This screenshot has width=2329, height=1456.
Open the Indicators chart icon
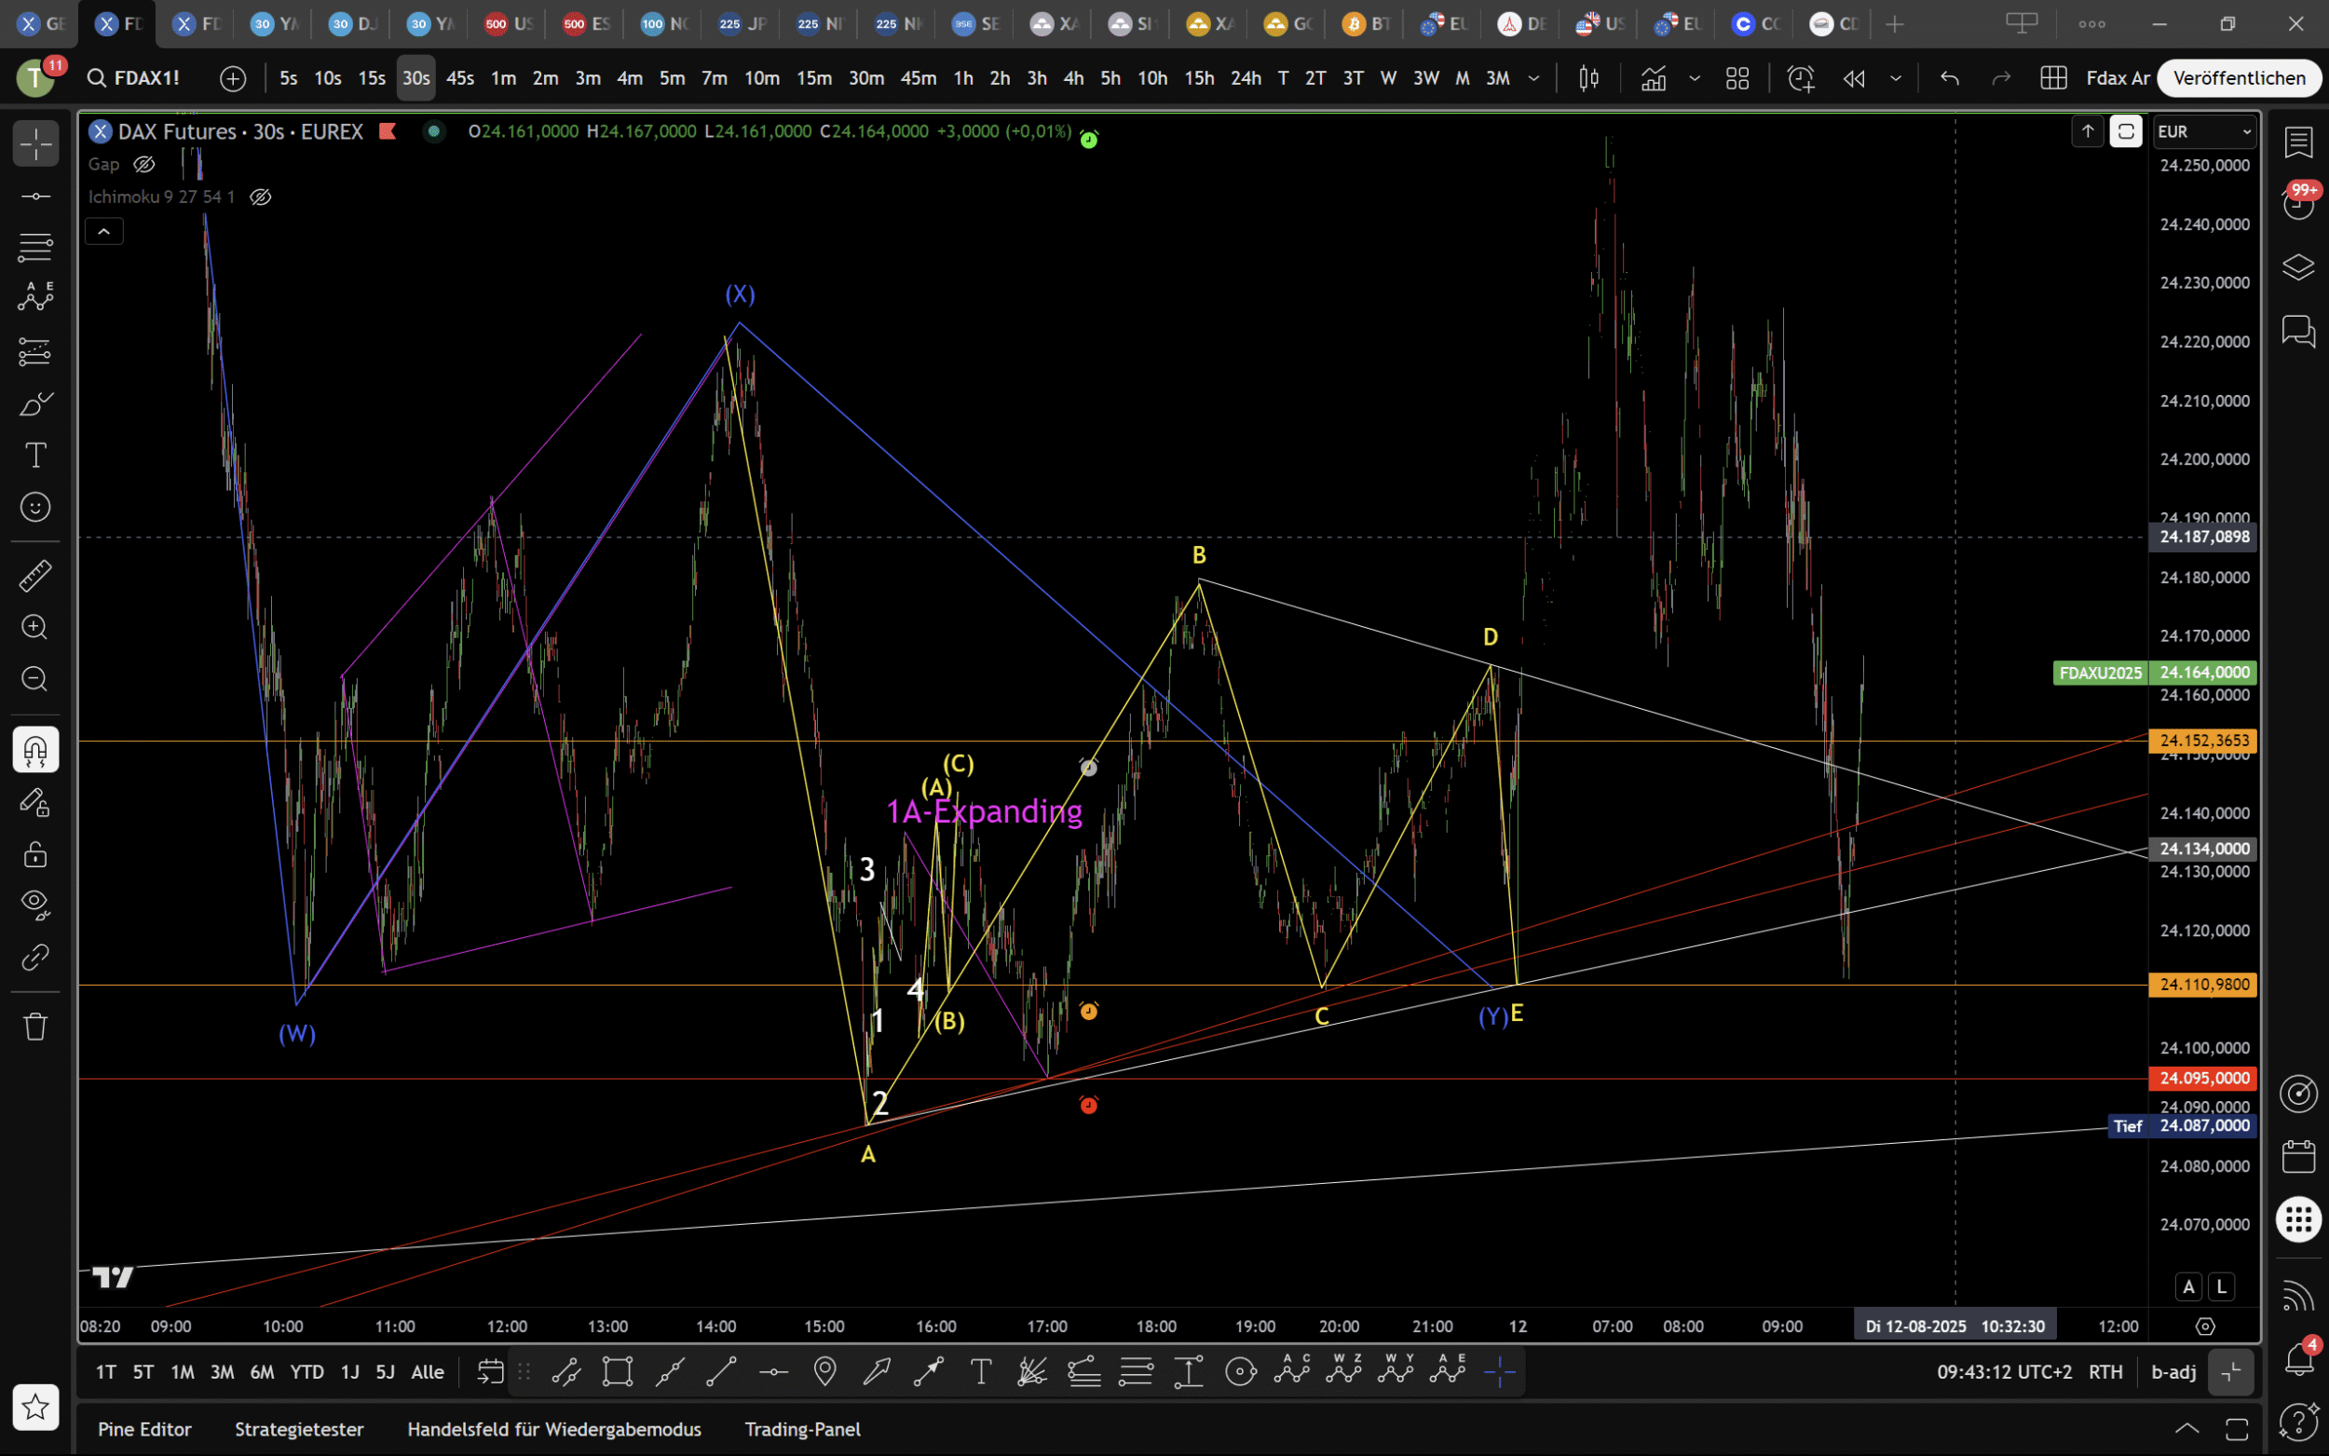point(1655,78)
